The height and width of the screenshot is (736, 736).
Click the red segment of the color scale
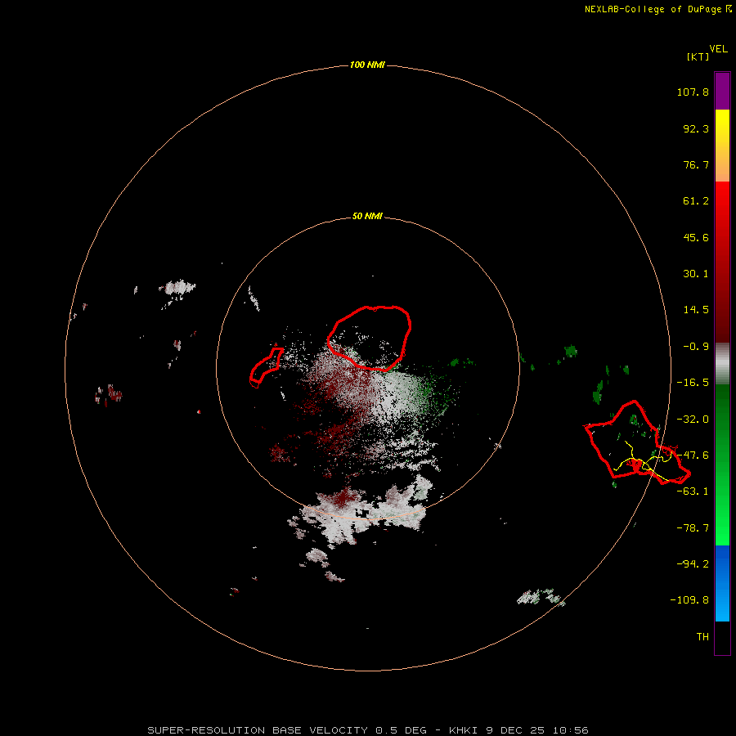[x=722, y=262]
